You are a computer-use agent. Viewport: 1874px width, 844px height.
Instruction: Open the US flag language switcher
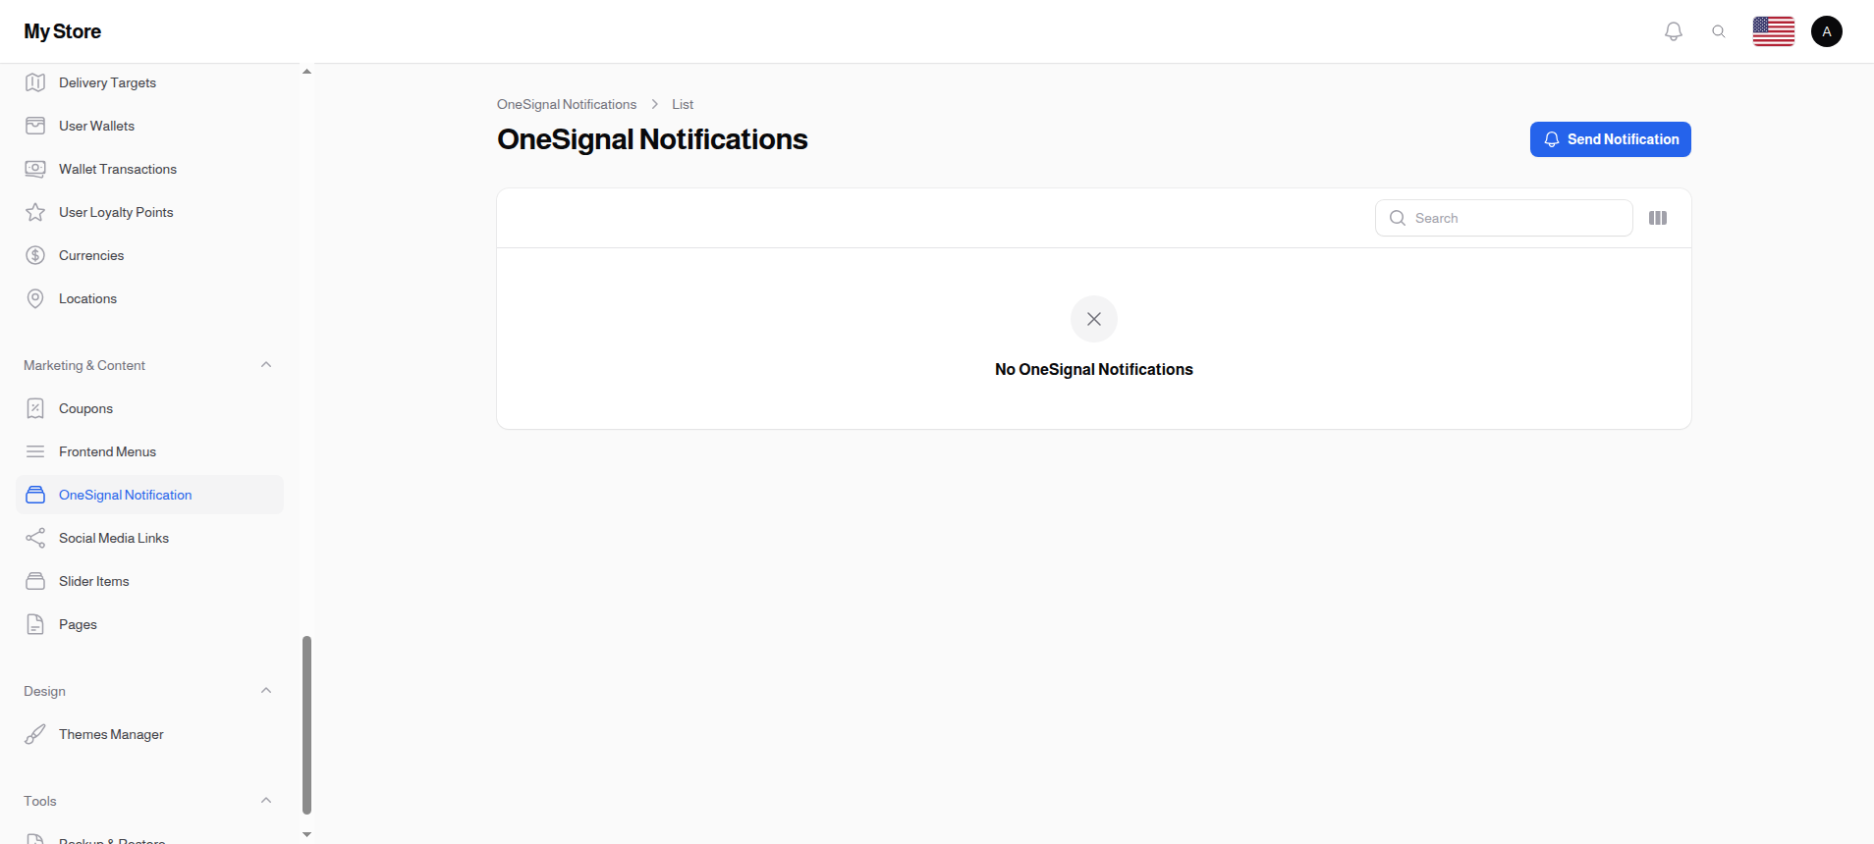point(1774,31)
